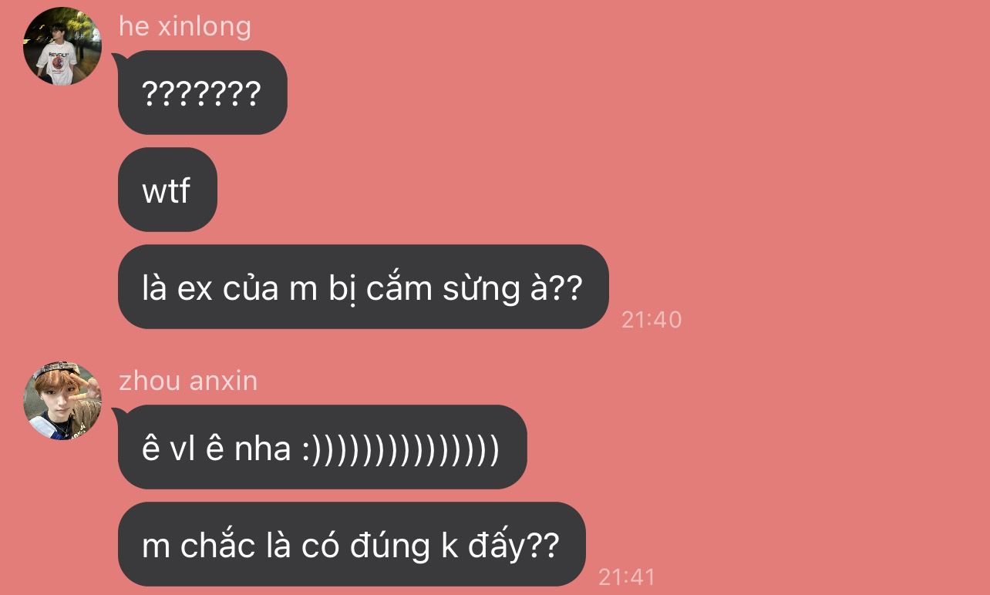Select the "wtf" message bubble

(167, 190)
